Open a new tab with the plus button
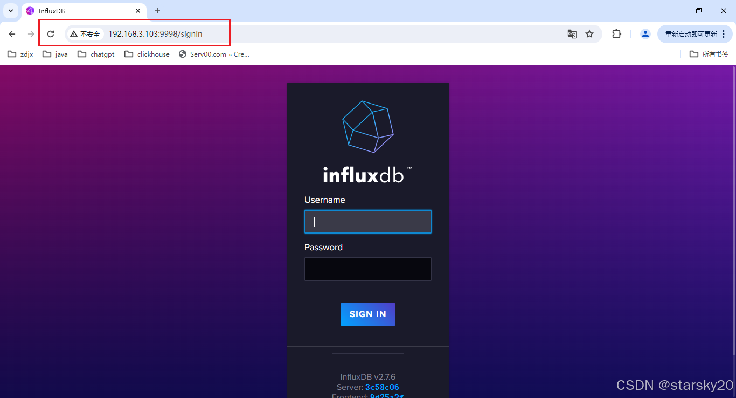This screenshot has height=398, width=736. (x=157, y=11)
